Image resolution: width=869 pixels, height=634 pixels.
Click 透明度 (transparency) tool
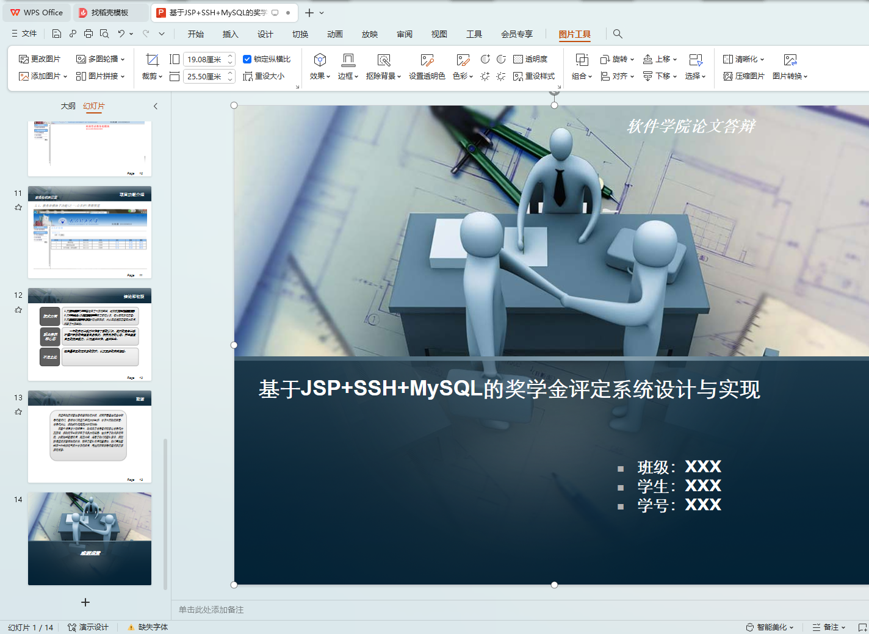pyautogui.click(x=530, y=59)
